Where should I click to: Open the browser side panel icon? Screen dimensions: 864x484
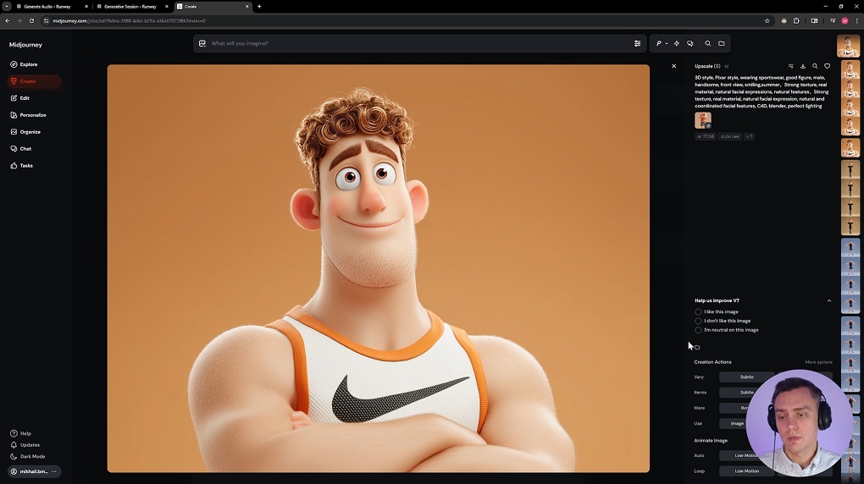tap(814, 21)
